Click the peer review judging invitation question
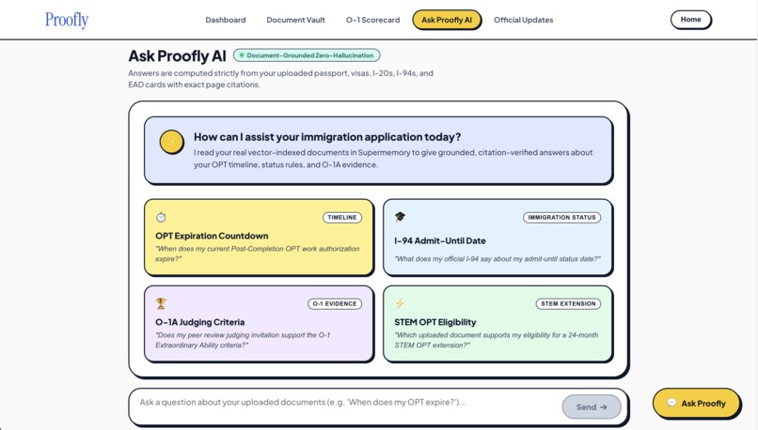The image size is (758, 430). (x=243, y=340)
